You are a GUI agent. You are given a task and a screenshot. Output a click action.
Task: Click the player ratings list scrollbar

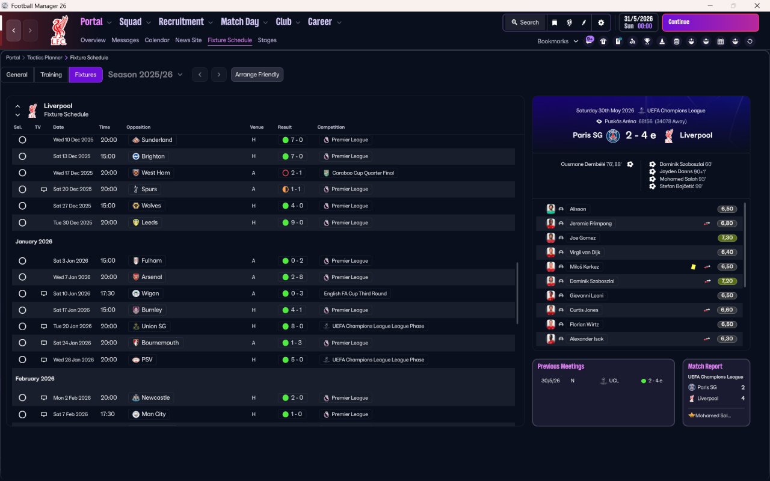pyautogui.click(x=745, y=245)
